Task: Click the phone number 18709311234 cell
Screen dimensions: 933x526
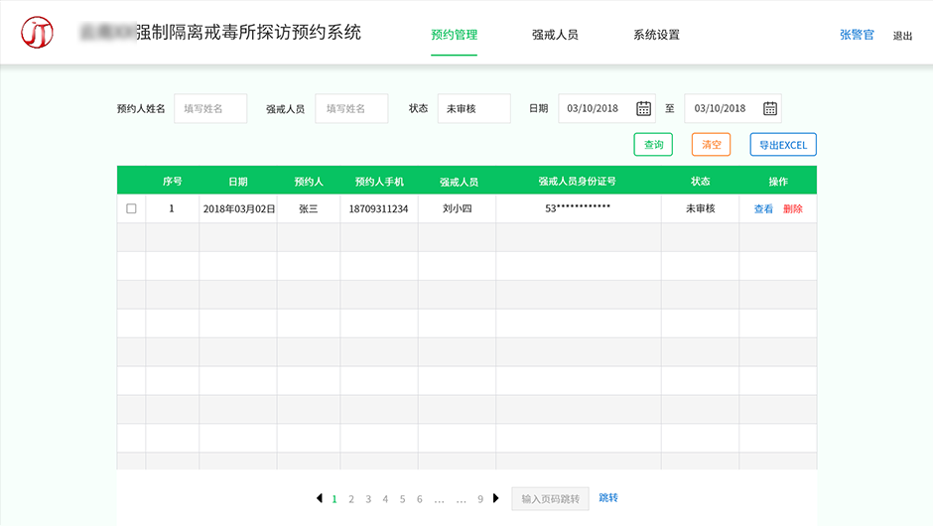Action: pyautogui.click(x=379, y=208)
